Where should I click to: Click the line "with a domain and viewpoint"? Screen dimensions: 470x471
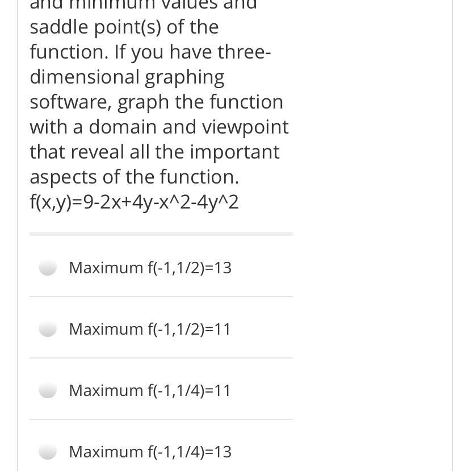tap(159, 127)
